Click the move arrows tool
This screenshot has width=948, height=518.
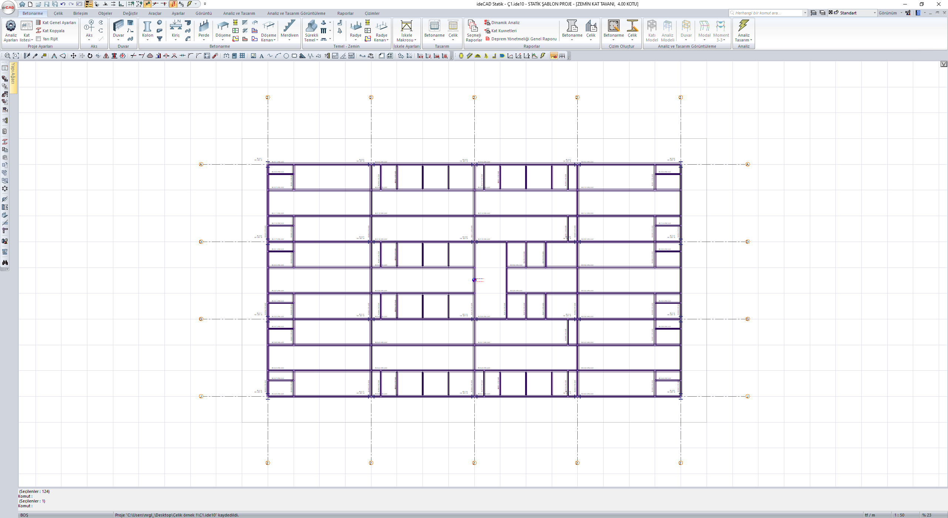(x=73, y=56)
